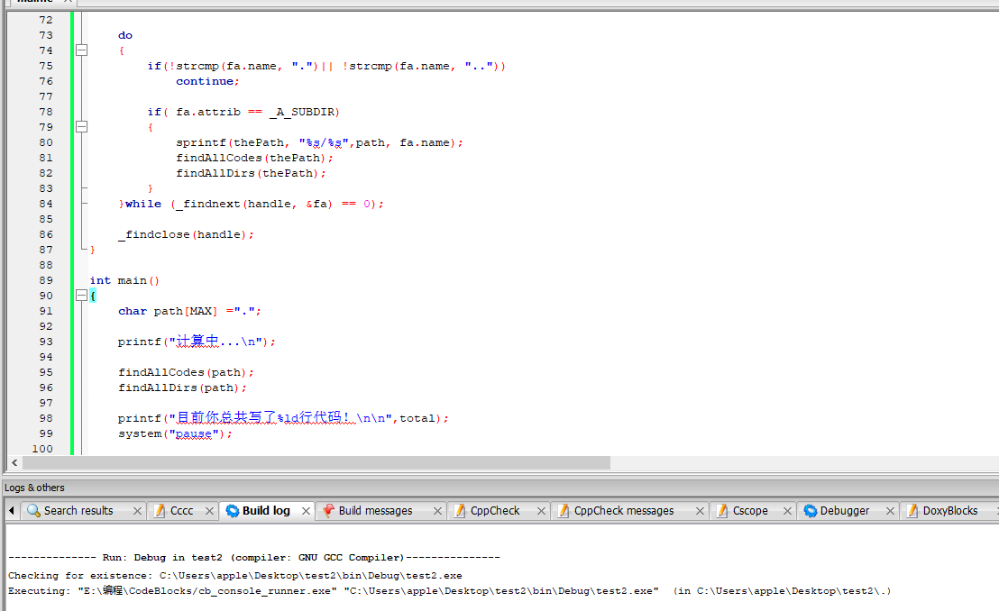Click 'findAllDirs(path);' on line 96
The image size is (999, 611).
click(182, 388)
